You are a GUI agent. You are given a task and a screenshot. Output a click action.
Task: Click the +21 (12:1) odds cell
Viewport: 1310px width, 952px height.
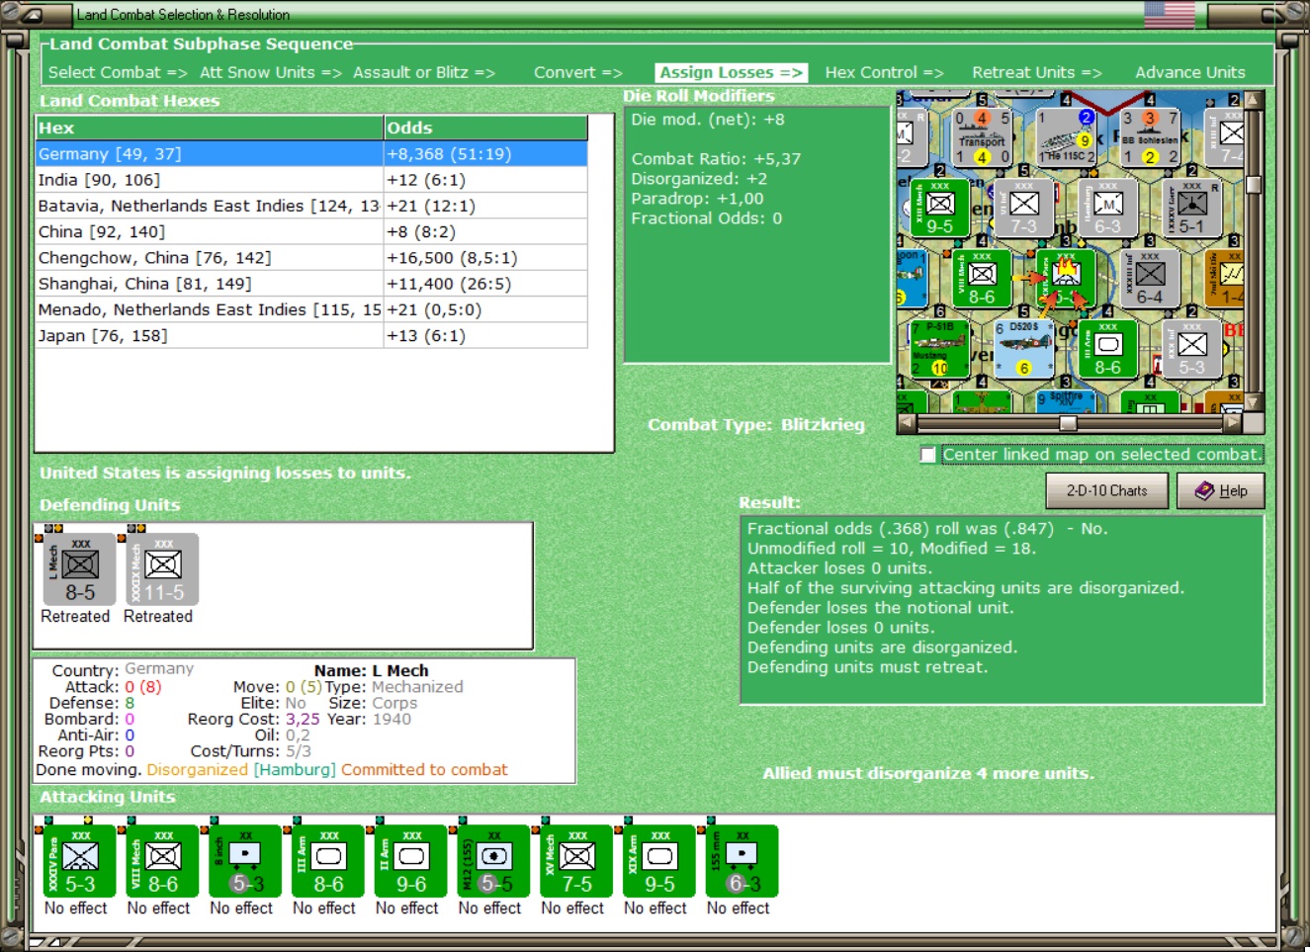(x=485, y=206)
